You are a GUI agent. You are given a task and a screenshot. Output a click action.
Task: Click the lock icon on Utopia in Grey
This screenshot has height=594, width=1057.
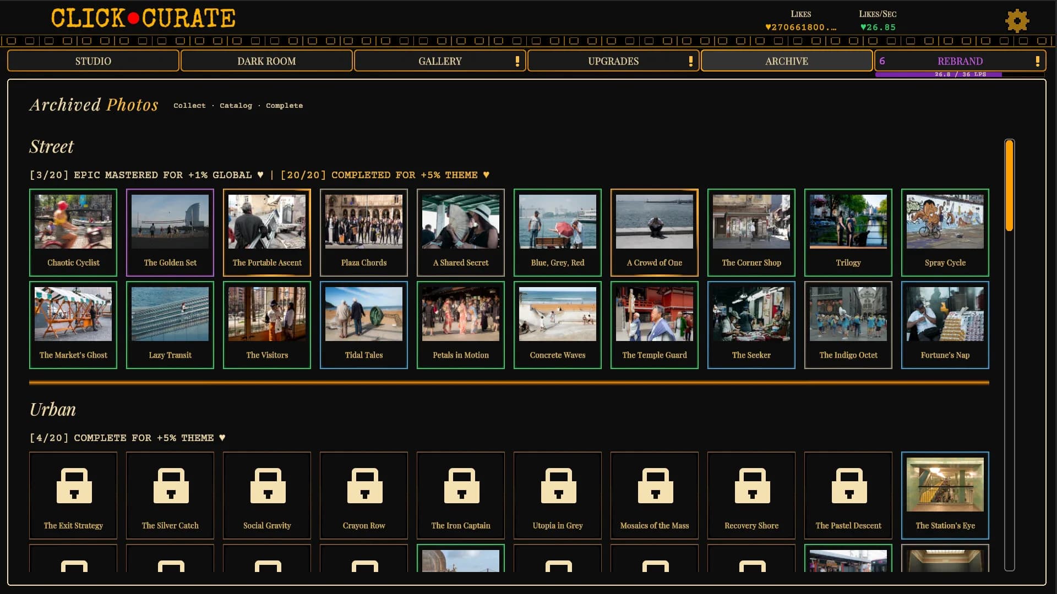(x=558, y=486)
